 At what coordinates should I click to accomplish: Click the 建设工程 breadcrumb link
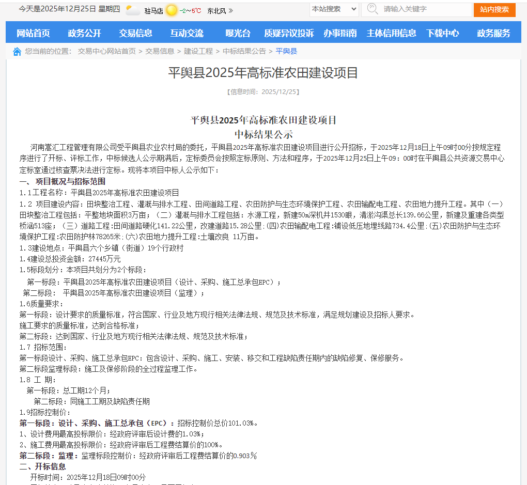[198, 51]
